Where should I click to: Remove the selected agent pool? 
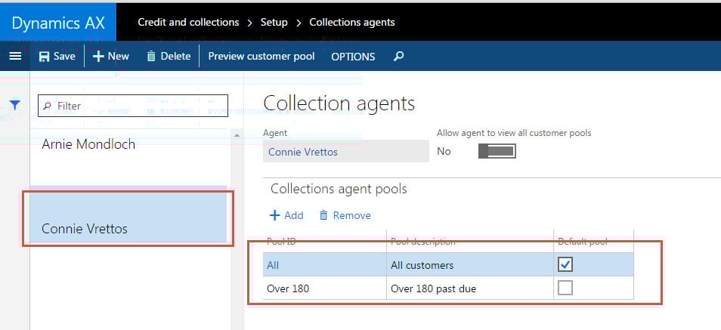345,215
